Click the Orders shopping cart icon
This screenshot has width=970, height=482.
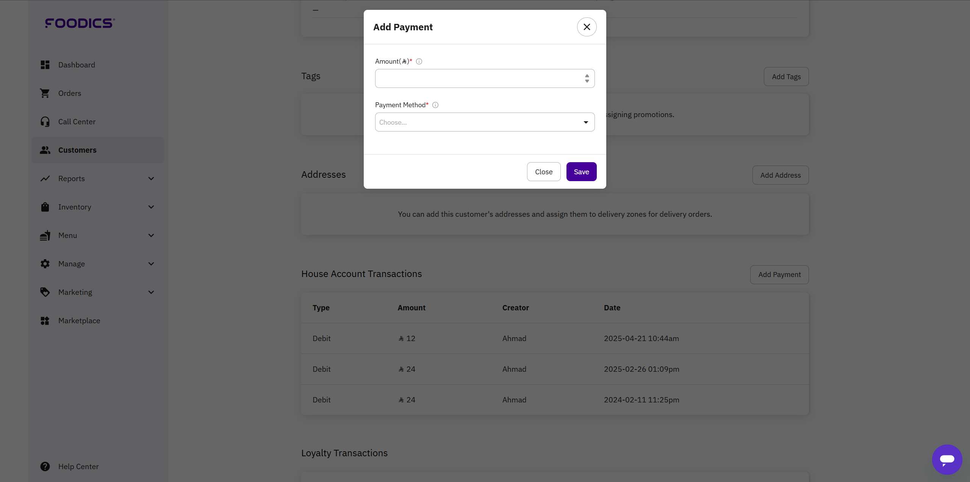pos(45,93)
